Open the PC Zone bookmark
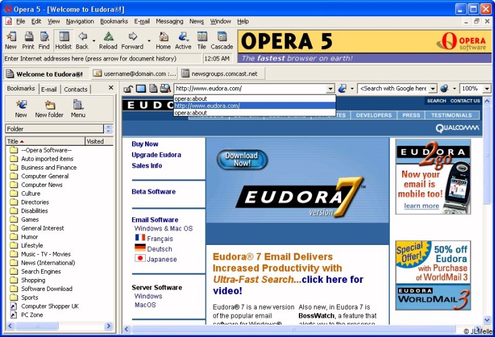This screenshot has width=495, height=337. click(x=32, y=315)
